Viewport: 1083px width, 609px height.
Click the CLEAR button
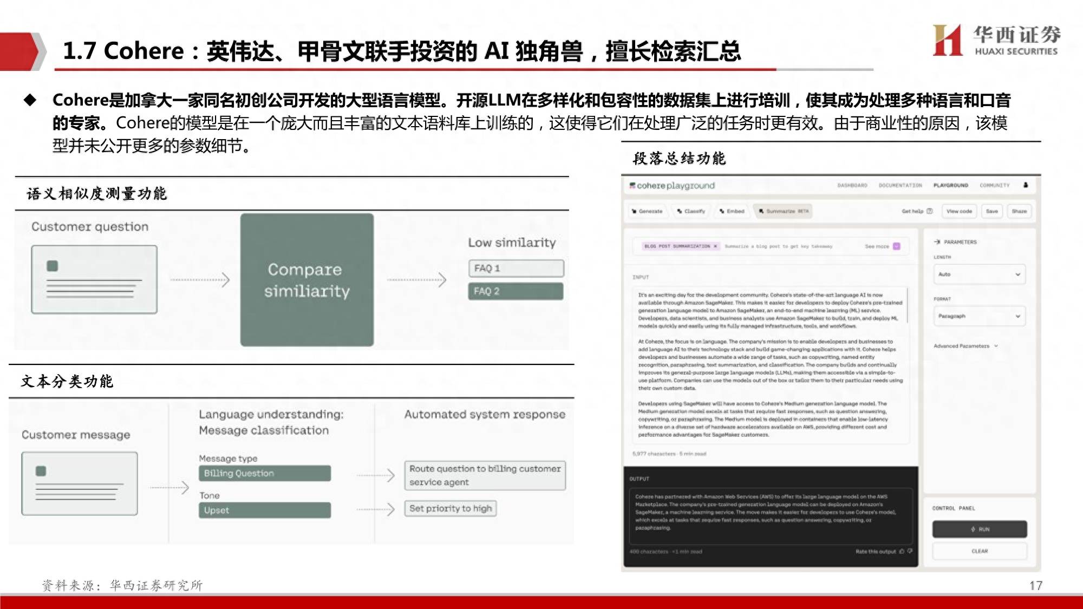(980, 551)
